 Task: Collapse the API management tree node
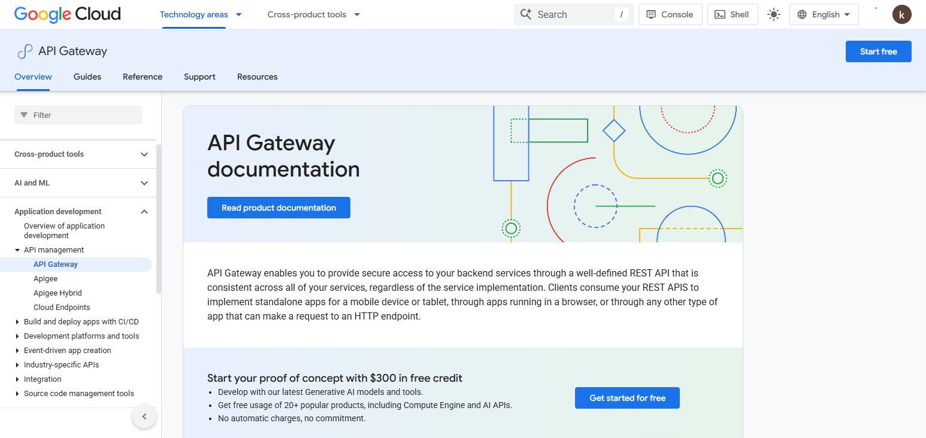(17, 250)
